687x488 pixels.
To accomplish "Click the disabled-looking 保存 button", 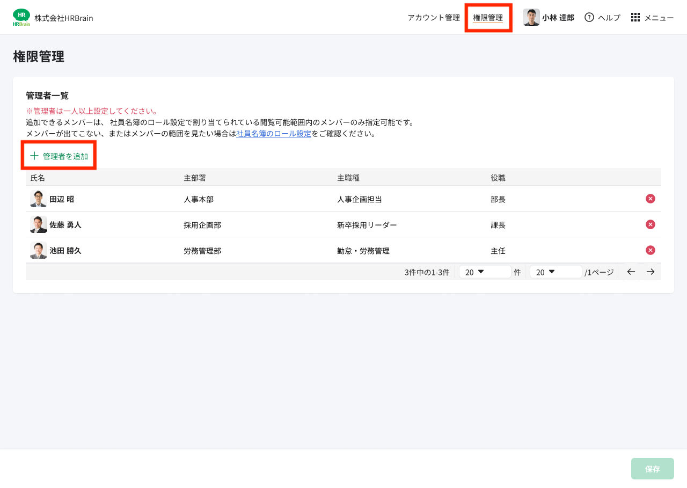I will (x=652, y=468).
